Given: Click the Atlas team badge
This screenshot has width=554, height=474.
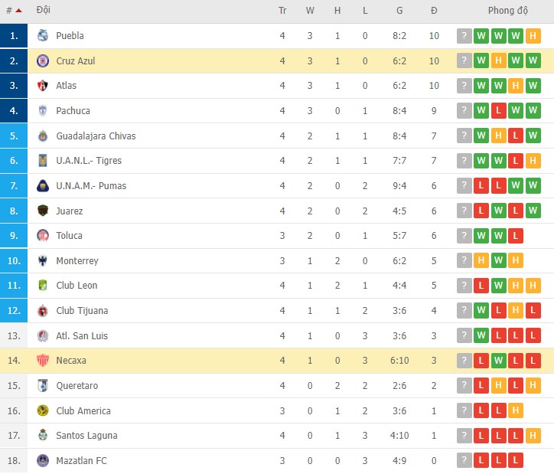Looking at the screenshot, I should [x=43, y=86].
